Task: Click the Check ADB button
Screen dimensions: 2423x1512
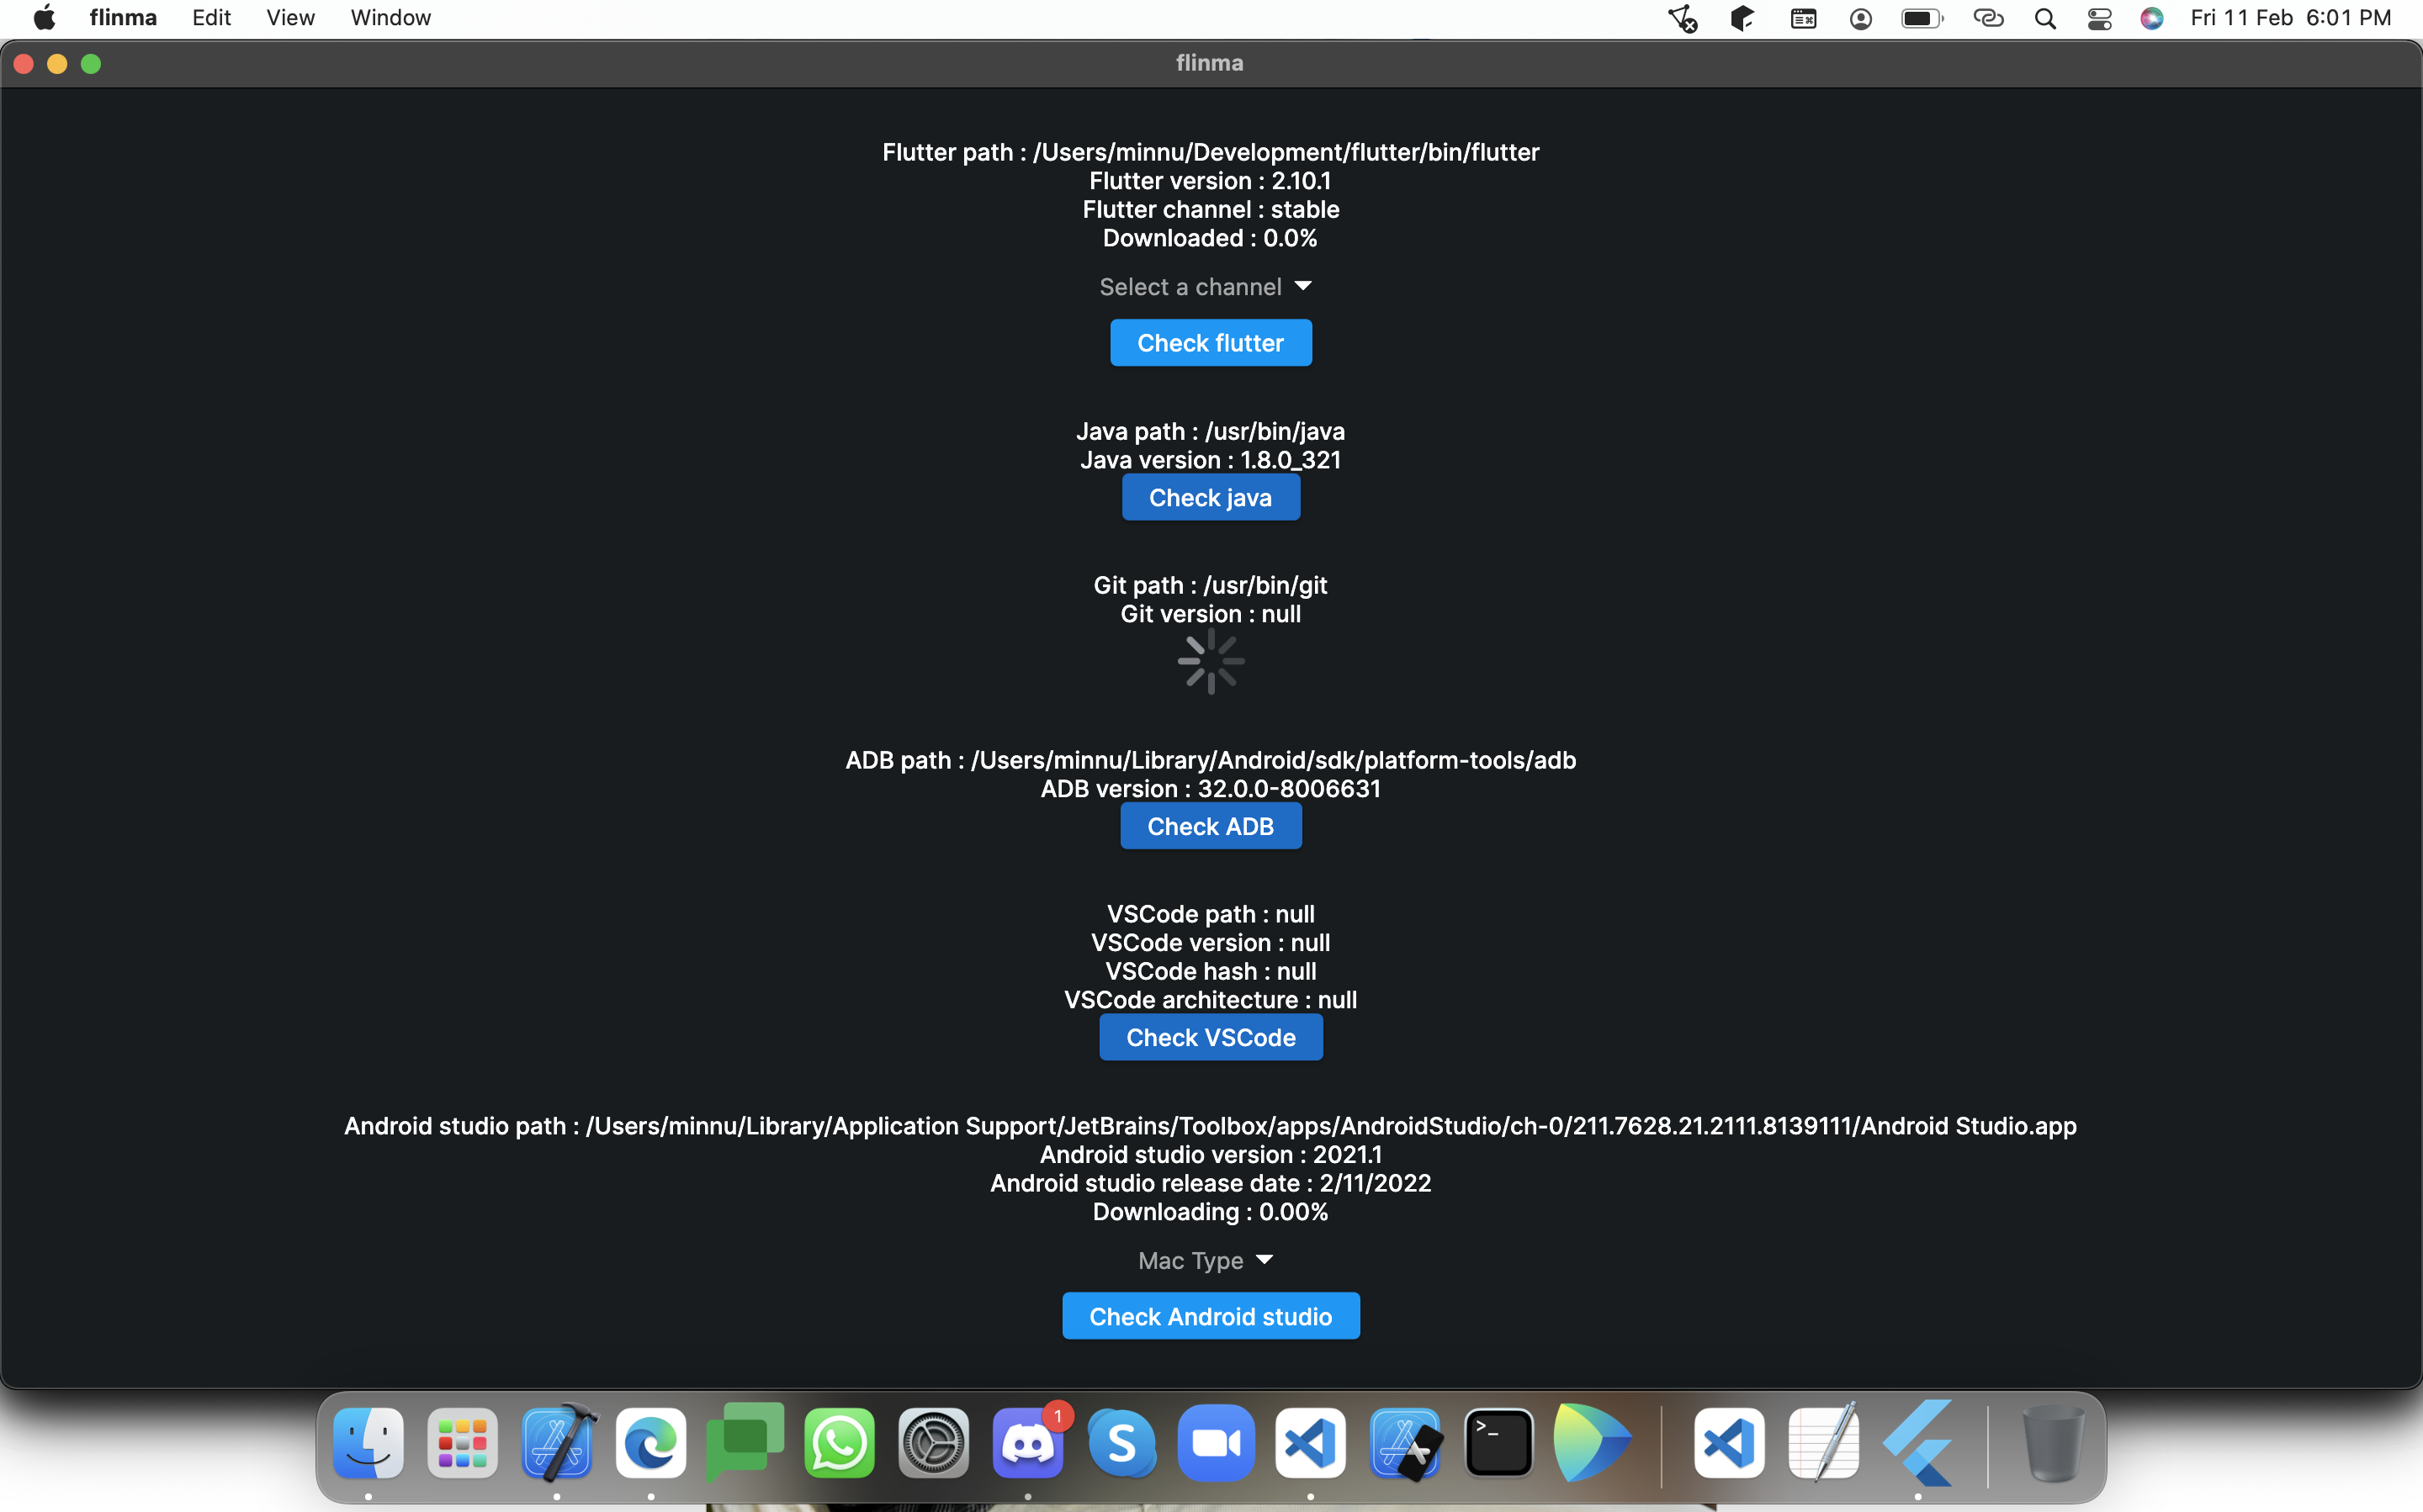Action: [1211, 826]
